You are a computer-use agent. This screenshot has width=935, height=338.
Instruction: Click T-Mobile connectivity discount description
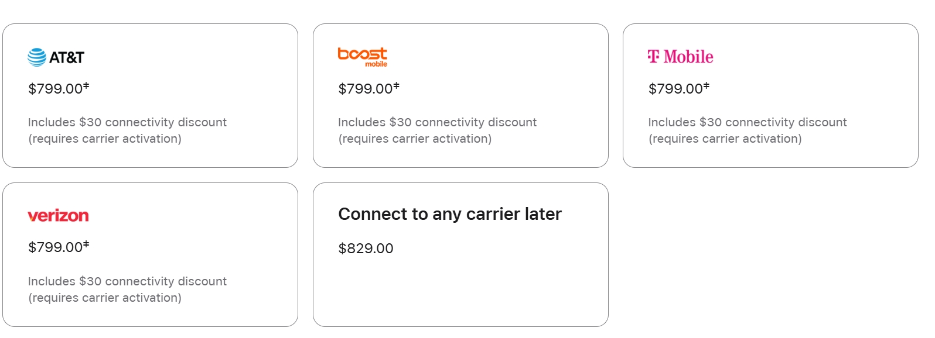748,130
